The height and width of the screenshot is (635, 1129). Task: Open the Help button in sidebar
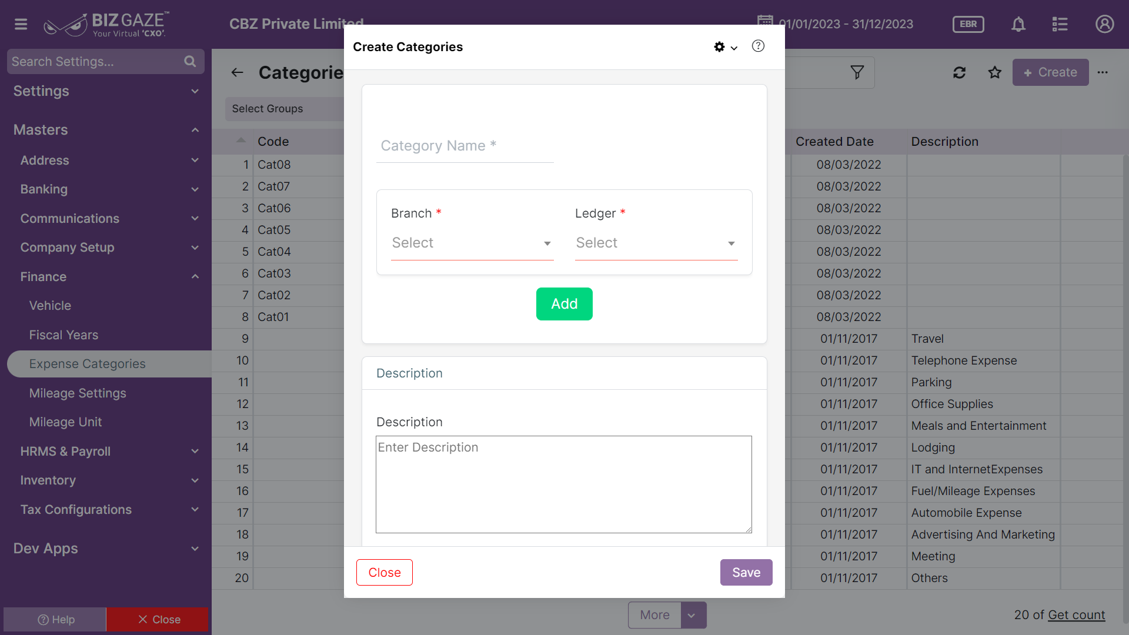55,620
